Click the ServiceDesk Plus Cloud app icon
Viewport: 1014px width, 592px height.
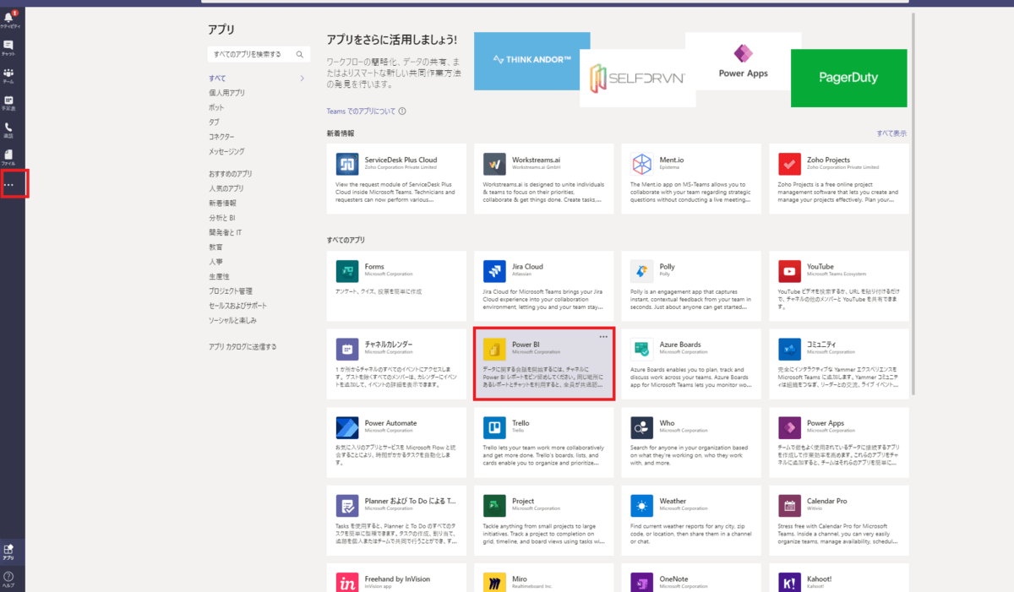click(346, 164)
